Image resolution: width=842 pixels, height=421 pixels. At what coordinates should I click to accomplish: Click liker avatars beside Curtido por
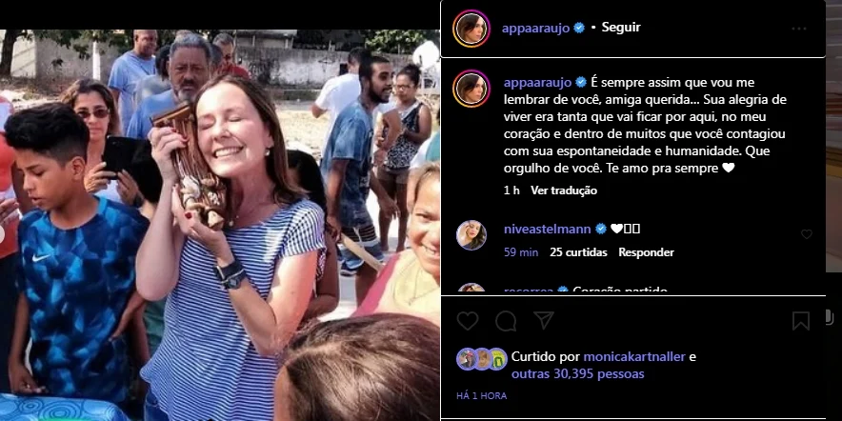pyautogui.click(x=482, y=359)
